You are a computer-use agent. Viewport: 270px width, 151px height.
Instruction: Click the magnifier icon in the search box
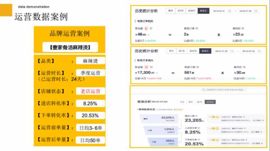[x=203, y=90]
